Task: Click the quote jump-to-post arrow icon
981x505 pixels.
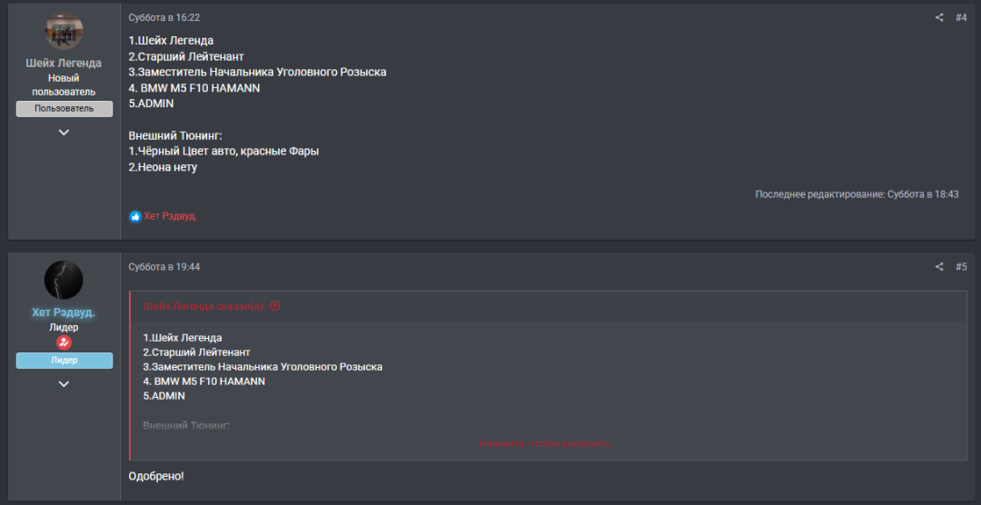Action: click(x=274, y=307)
